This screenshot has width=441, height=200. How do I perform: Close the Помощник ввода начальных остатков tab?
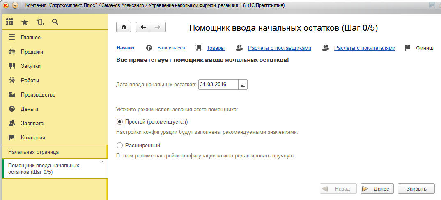click(101, 162)
